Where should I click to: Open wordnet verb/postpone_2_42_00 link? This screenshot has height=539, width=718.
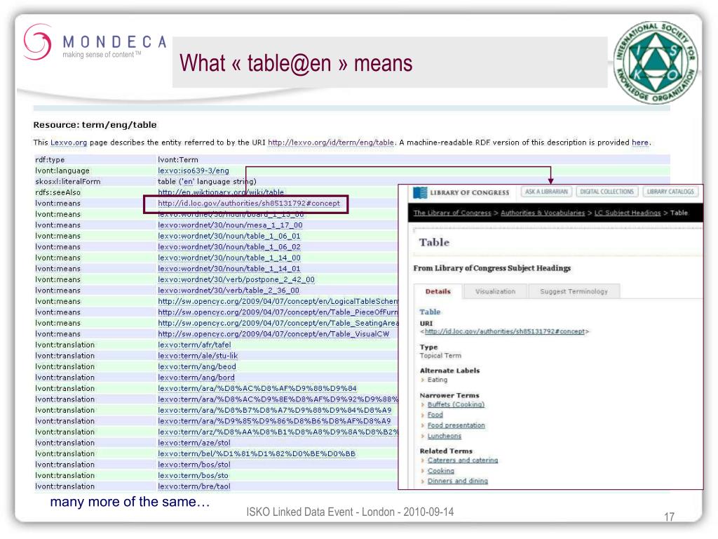click(x=236, y=279)
